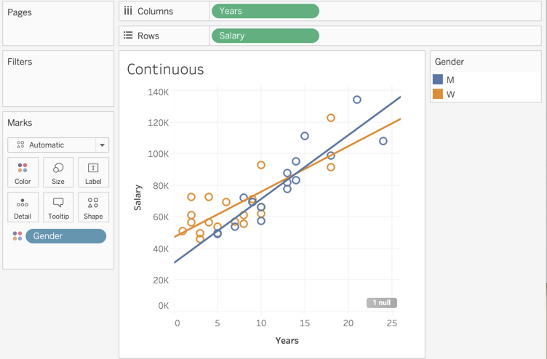Click the Color marks icon
Image resolution: width=547 pixels, height=359 pixels.
(x=23, y=172)
